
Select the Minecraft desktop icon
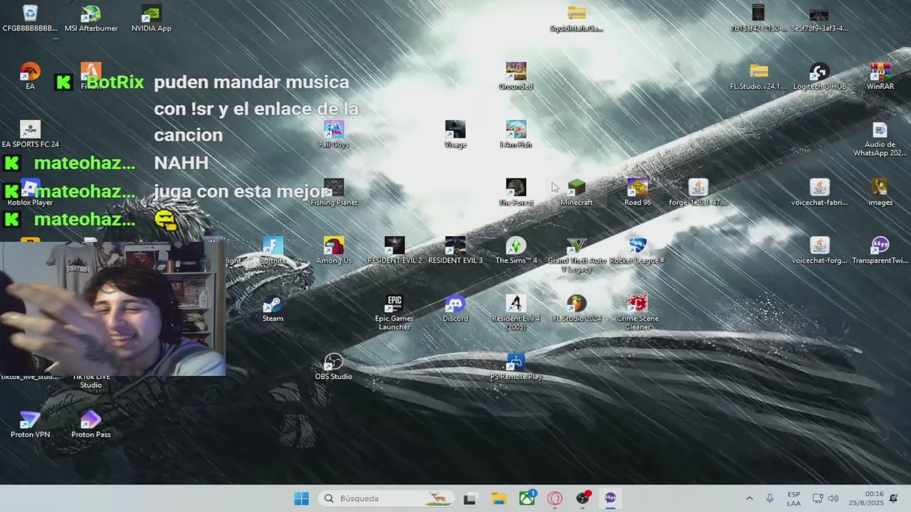click(x=576, y=193)
